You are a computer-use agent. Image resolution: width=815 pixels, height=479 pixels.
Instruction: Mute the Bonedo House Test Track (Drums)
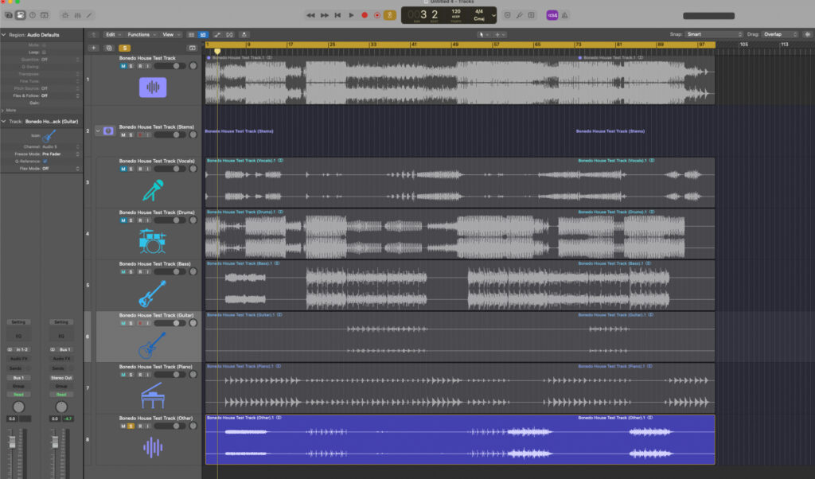click(x=123, y=220)
